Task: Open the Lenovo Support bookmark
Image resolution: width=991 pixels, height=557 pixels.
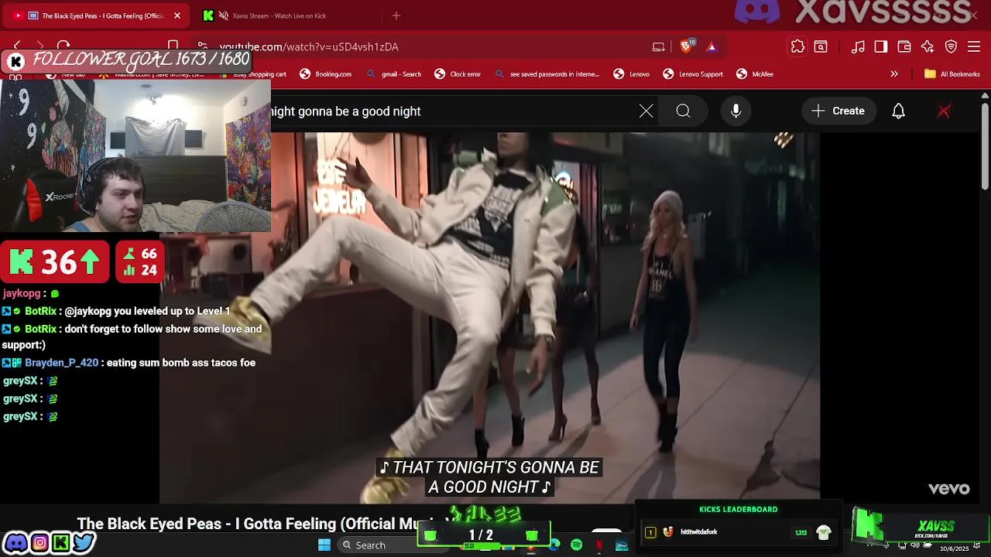Action: point(693,74)
